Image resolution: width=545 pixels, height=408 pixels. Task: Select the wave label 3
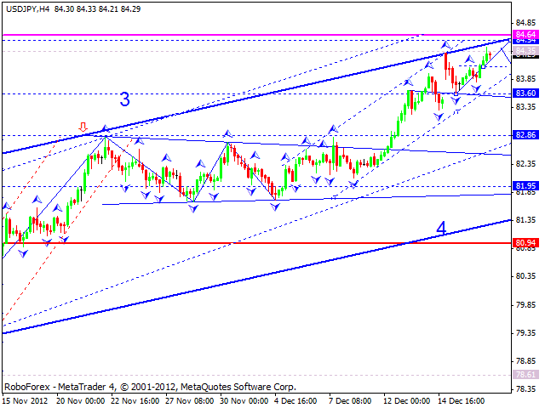coord(124,99)
